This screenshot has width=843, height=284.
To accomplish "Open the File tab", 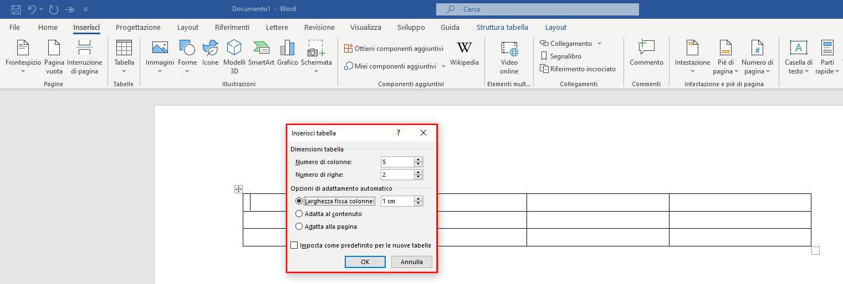I will pos(15,27).
